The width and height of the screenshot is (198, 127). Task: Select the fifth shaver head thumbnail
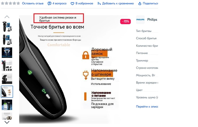[7, 79]
